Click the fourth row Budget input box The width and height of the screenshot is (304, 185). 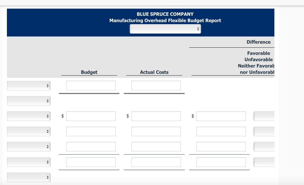(91, 131)
